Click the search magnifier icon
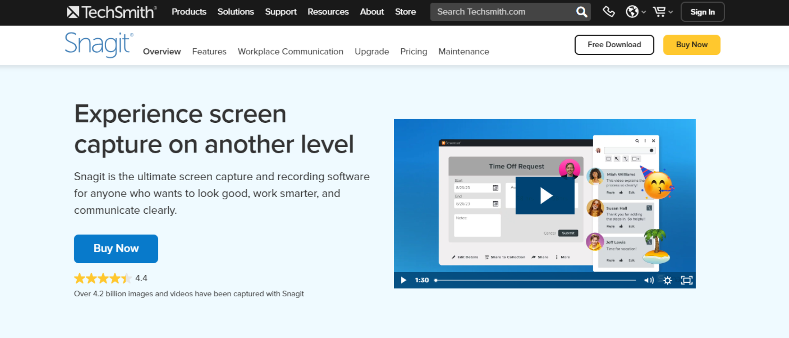The height and width of the screenshot is (338, 789). (581, 12)
